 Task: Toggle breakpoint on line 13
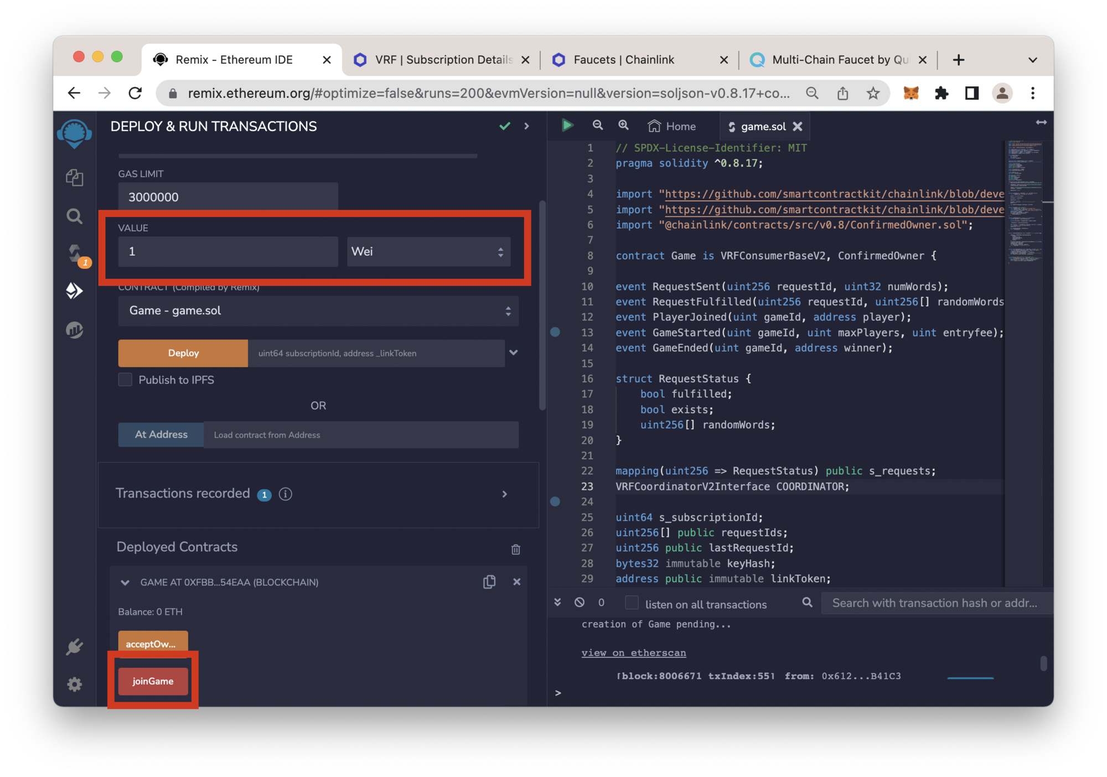point(555,332)
